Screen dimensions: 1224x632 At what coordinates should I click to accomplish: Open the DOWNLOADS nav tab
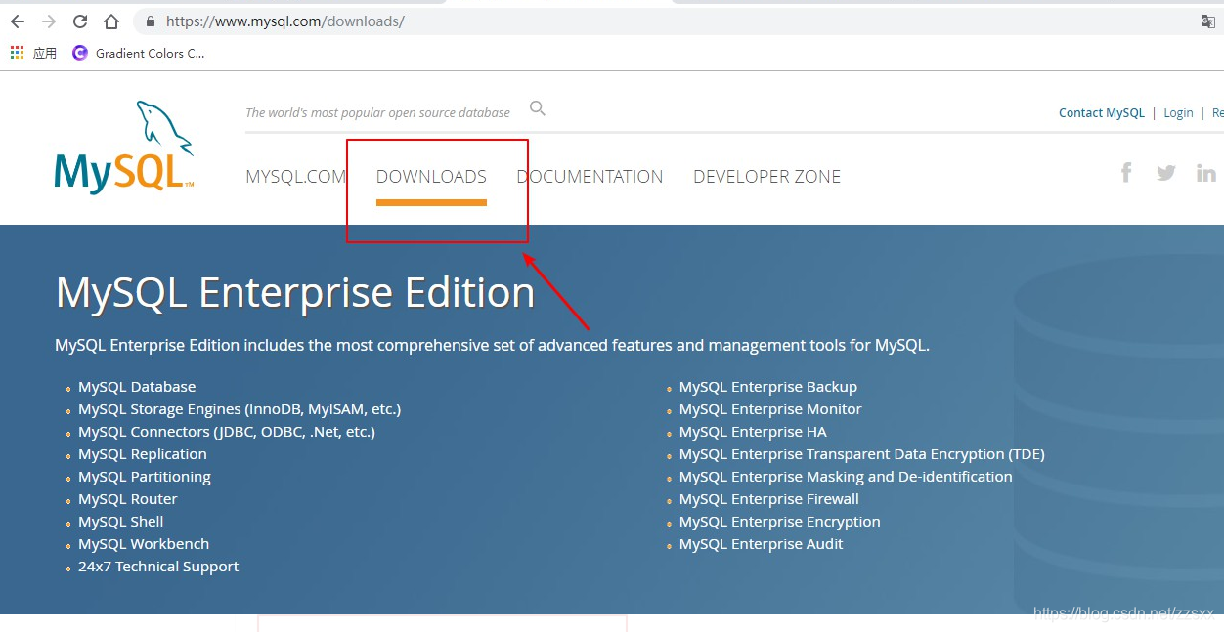[431, 177]
